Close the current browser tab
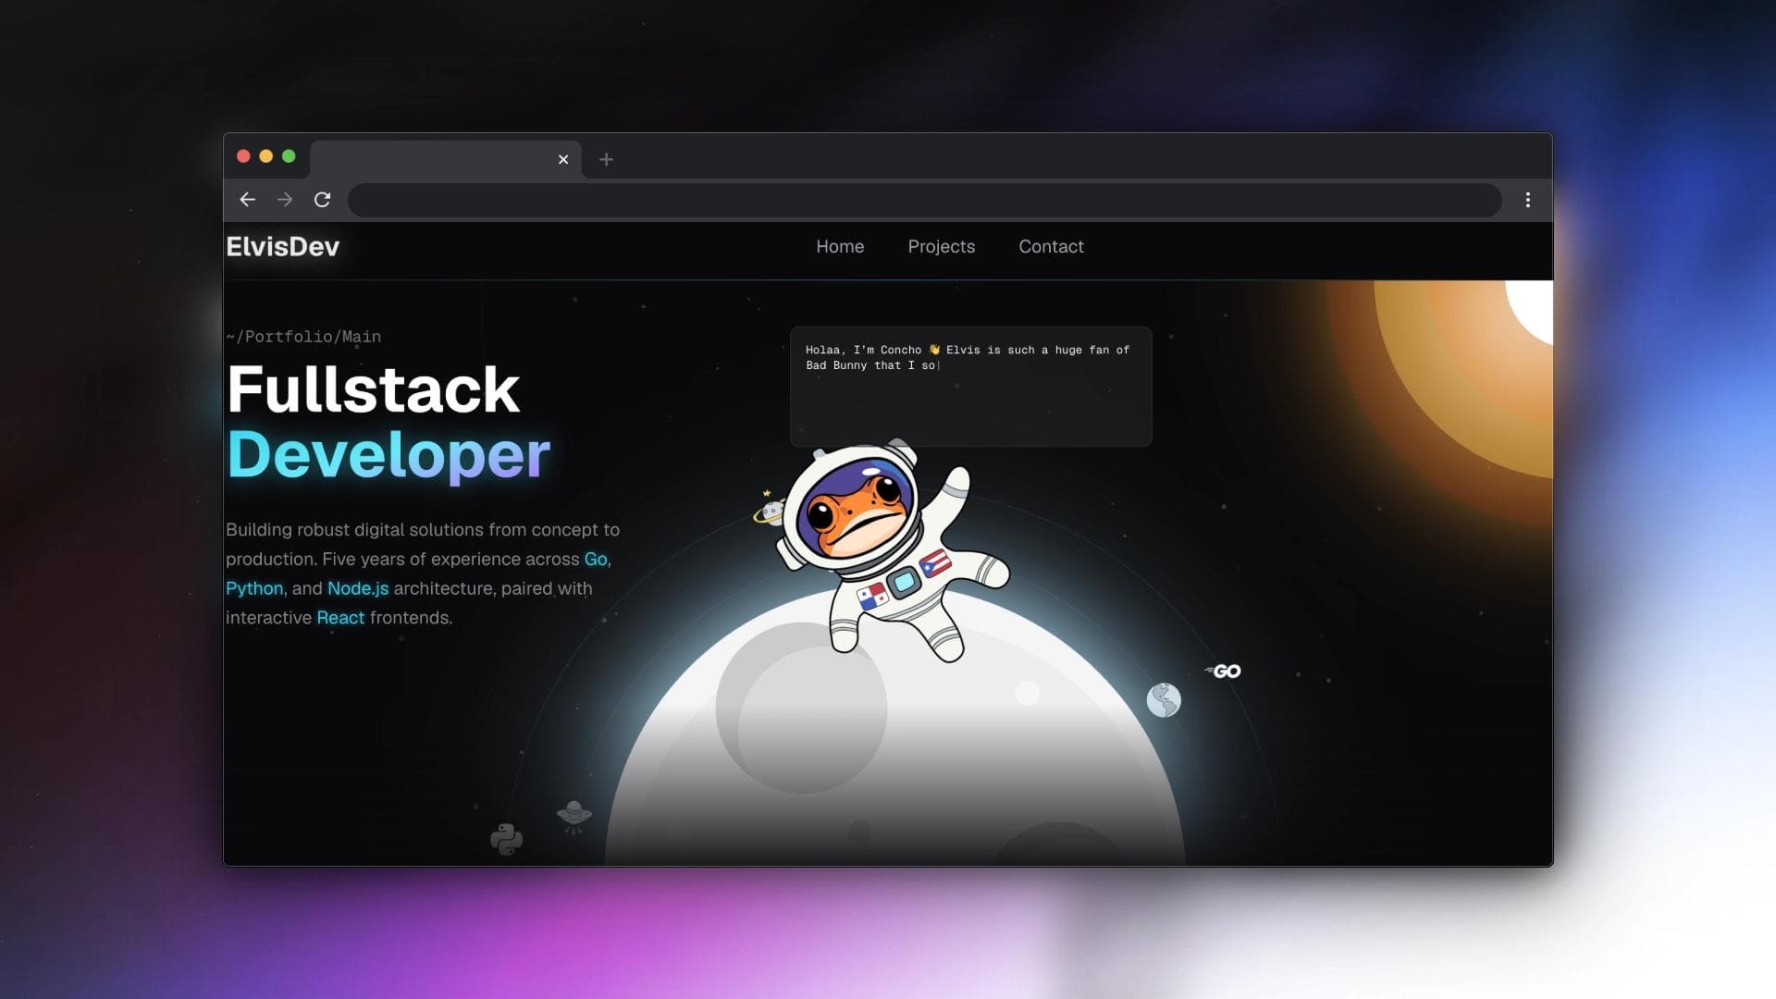The width and height of the screenshot is (1776, 999). (563, 159)
